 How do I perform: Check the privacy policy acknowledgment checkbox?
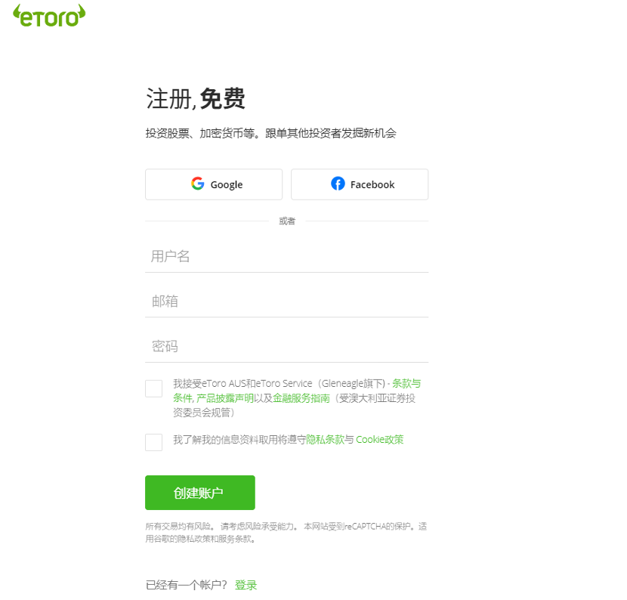tap(153, 442)
